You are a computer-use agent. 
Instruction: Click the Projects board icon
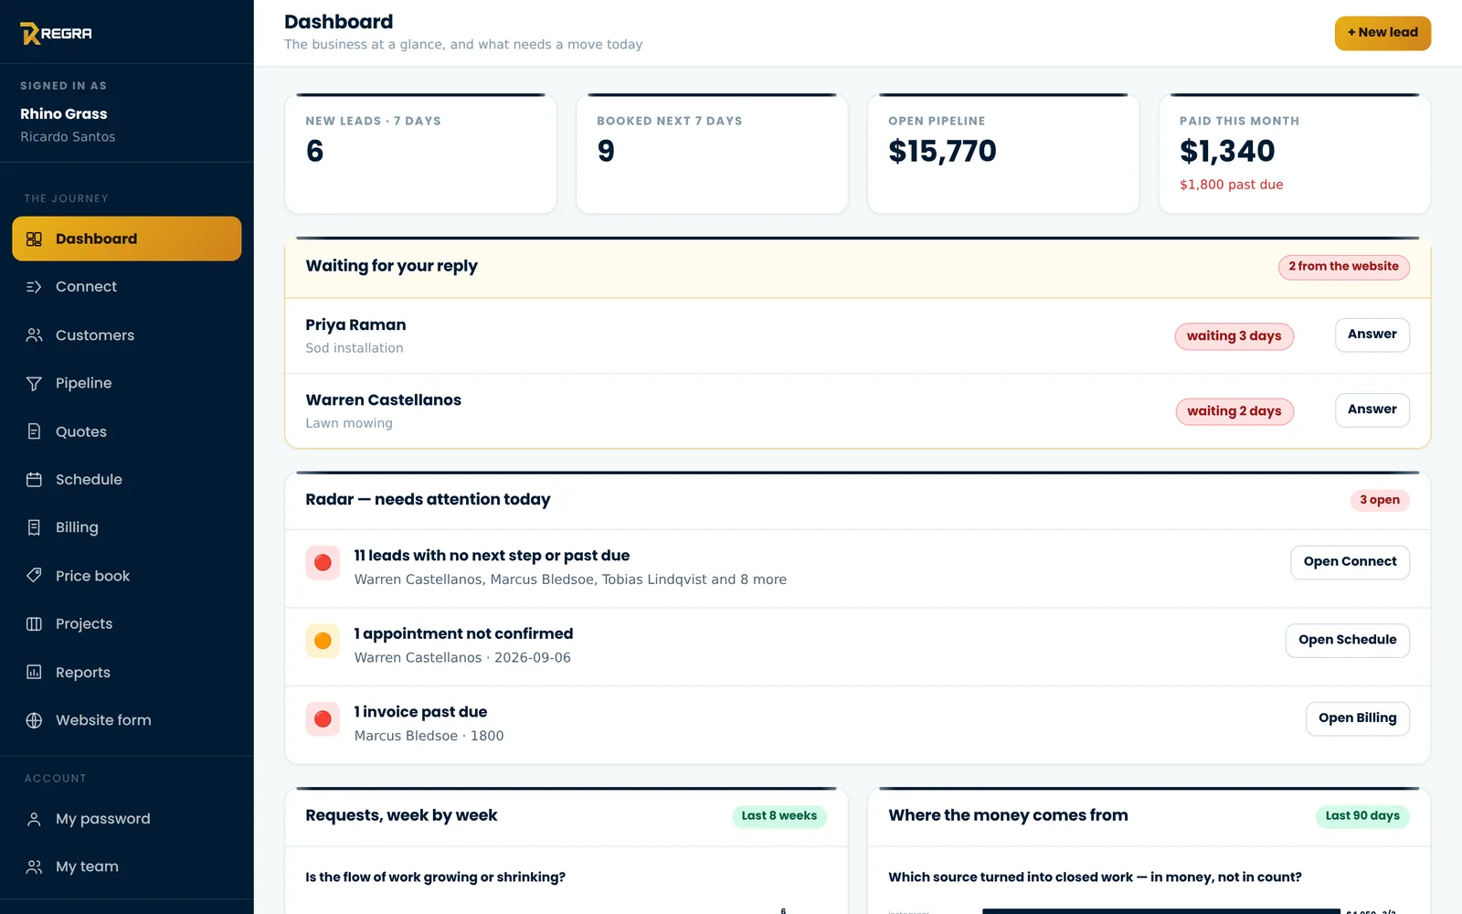pos(34,623)
